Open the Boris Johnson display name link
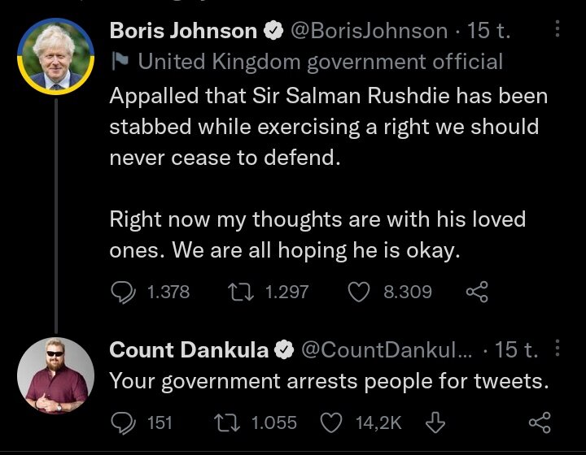This screenshot has height=455, width=586. [x=183, y=31]
